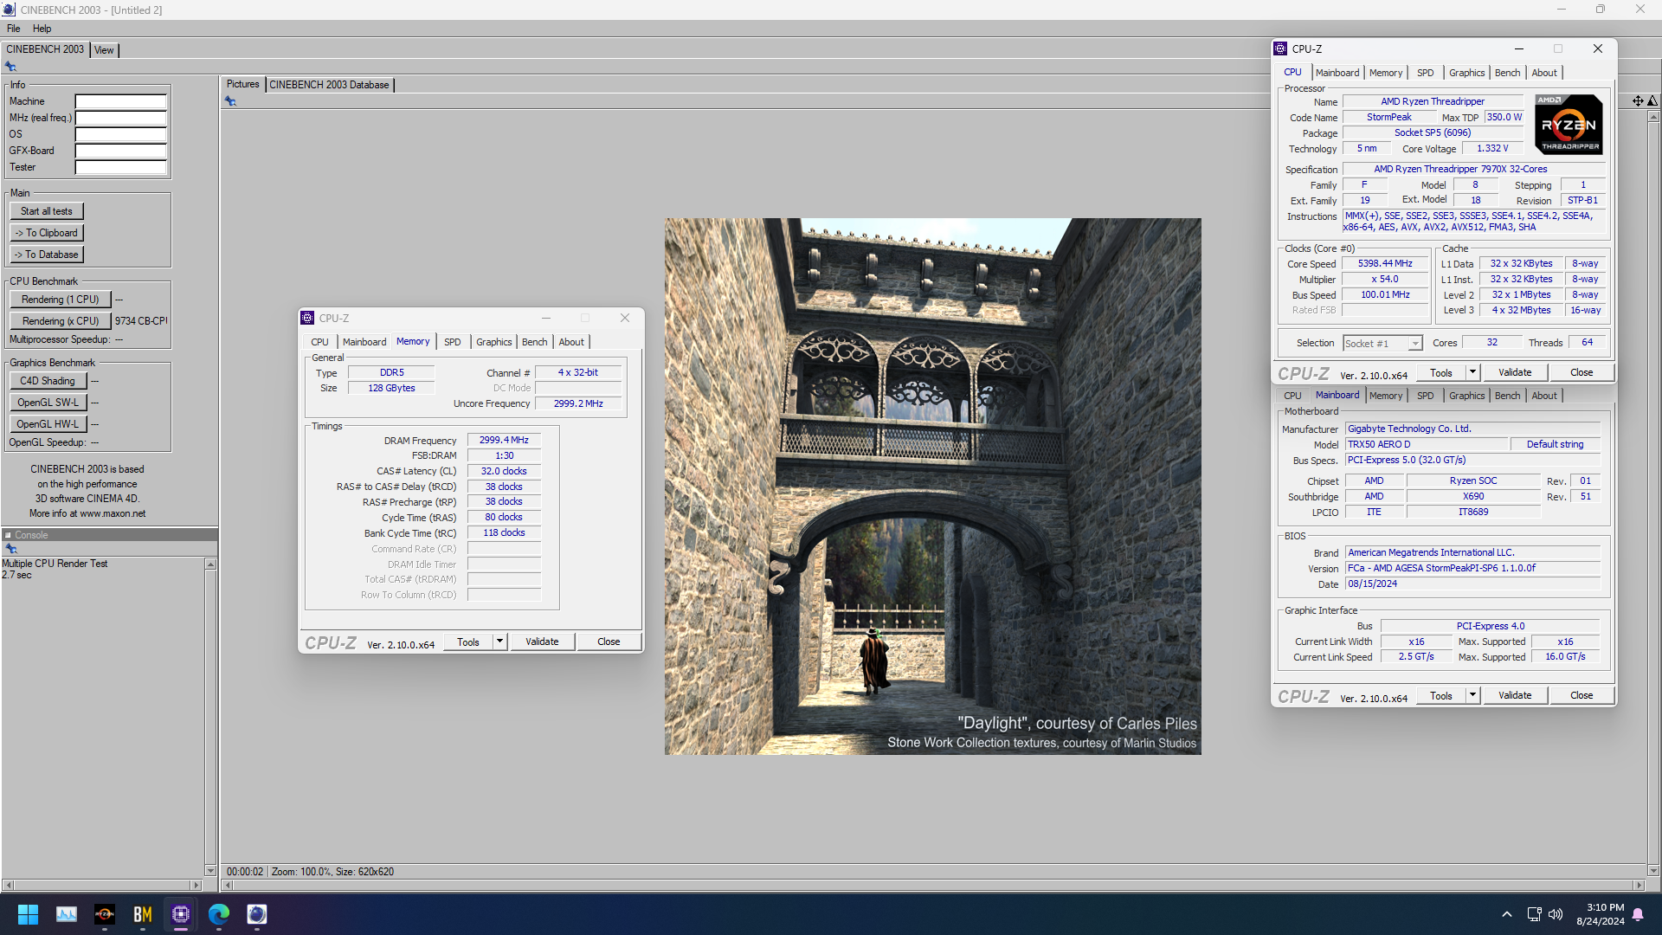The image size is (1662, 935).
Task: Click the Tester input field
Action: tap(120, 167)
